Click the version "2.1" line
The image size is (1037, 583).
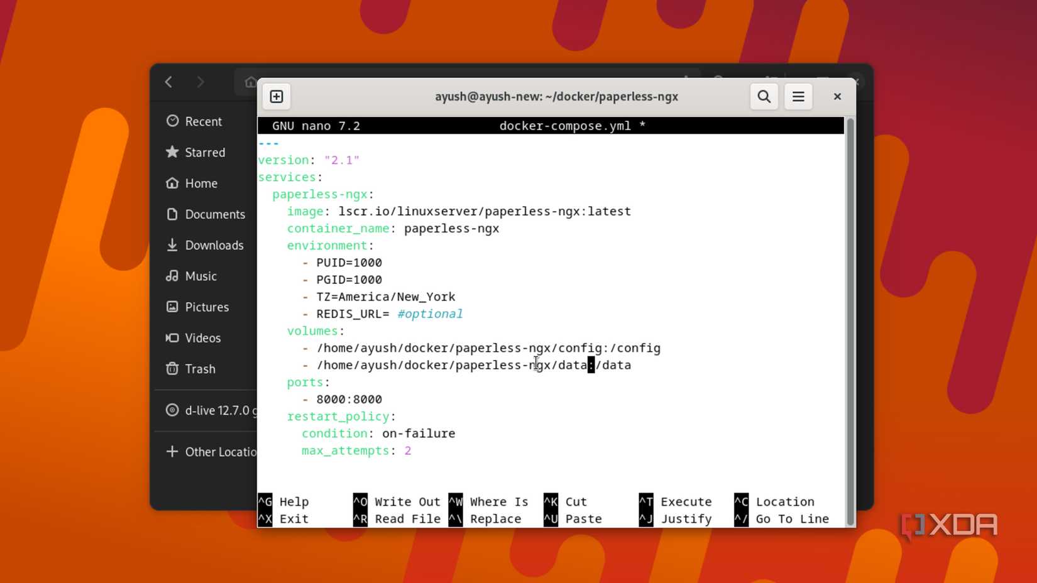pos(309,160)
